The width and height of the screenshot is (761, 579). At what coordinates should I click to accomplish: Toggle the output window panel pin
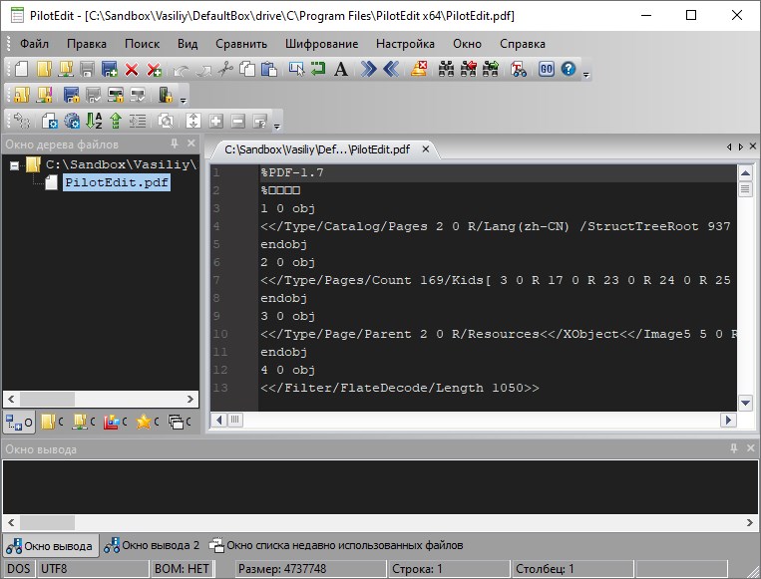click(733, 449)
